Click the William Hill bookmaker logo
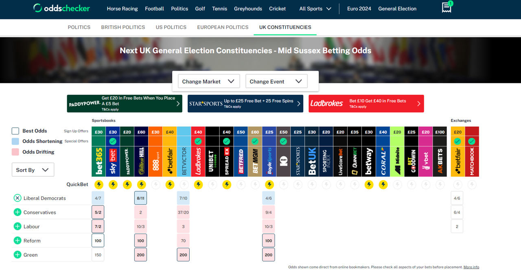This screenshot has width=521, height=273. (141, 162)
